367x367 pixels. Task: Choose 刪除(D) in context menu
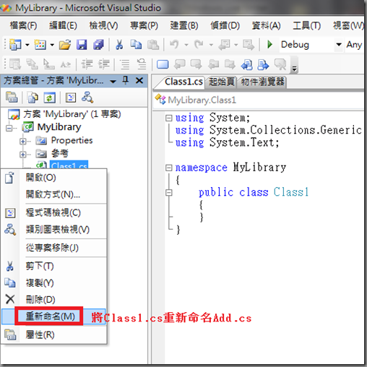[x=53, y=299]
